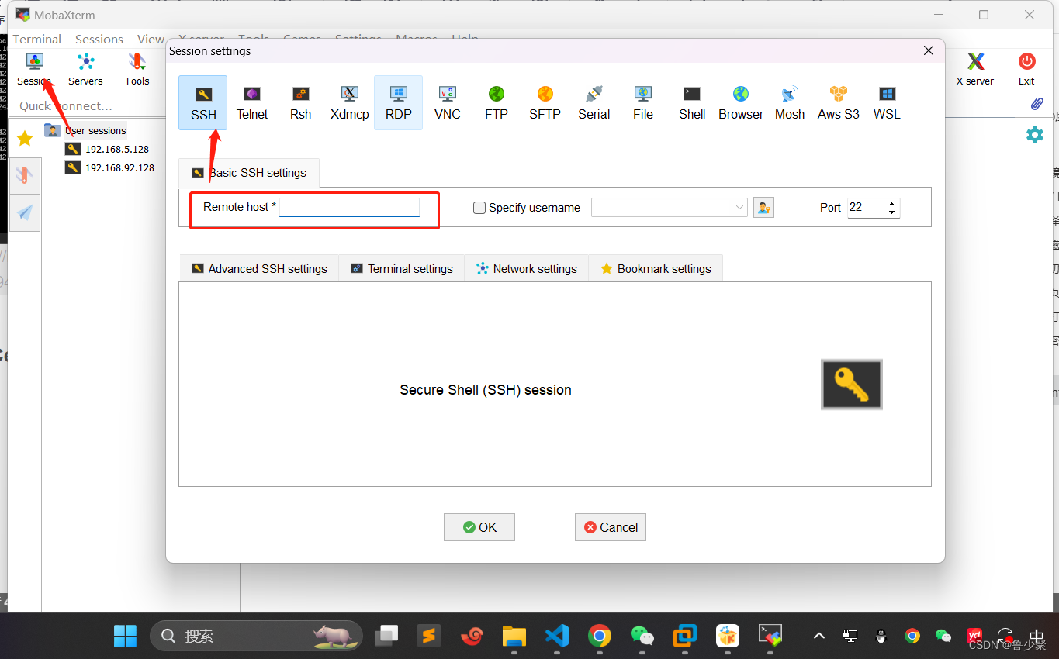Open Sublime Text from taskbar

coord(428,636)
